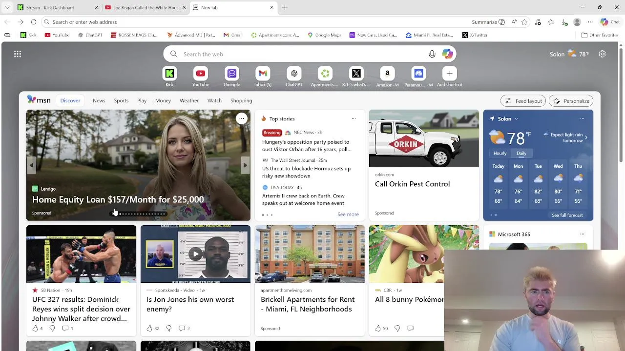Open Microsoft 365 card options menu
Image resolution: width=625 pixels, height=351 pixels.
[x=582, y=234]
